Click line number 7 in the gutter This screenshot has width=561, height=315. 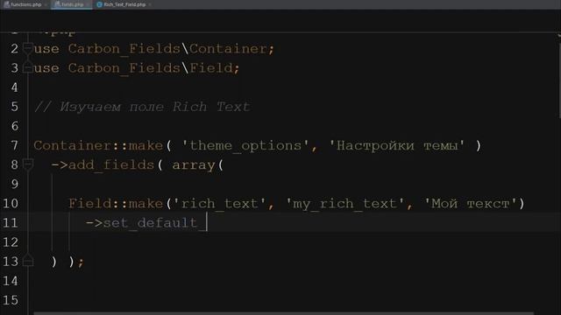(x=14, y=145)
